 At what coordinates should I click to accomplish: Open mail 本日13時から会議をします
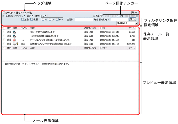tap(42, 32)
